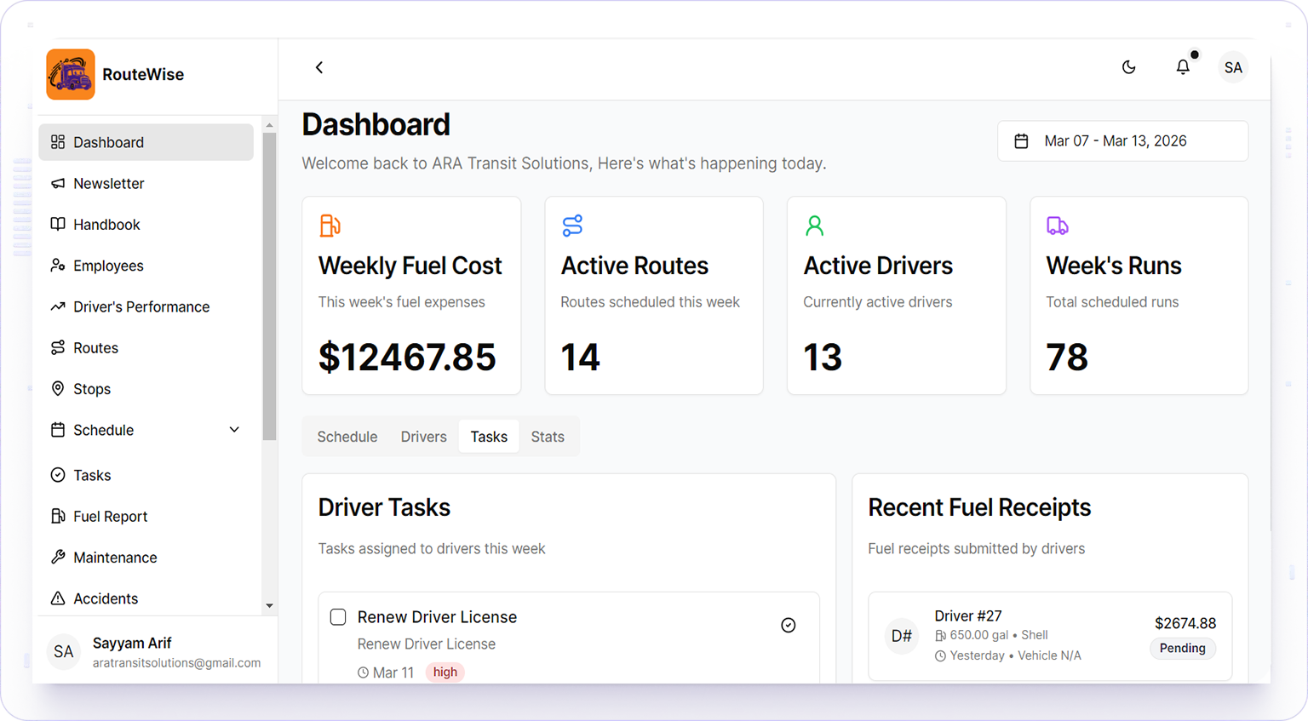
Task: Click the Week's Runs truck icon
Action: 1057,226
